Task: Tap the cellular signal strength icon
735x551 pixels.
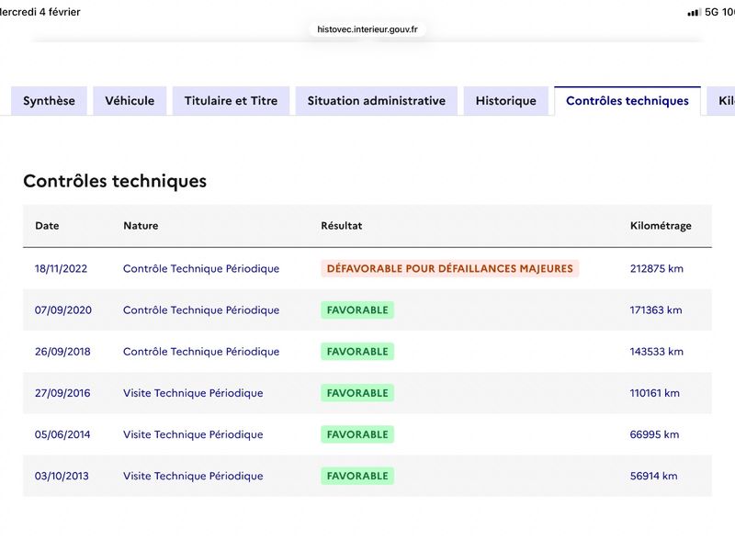Action: pos(694,13)
